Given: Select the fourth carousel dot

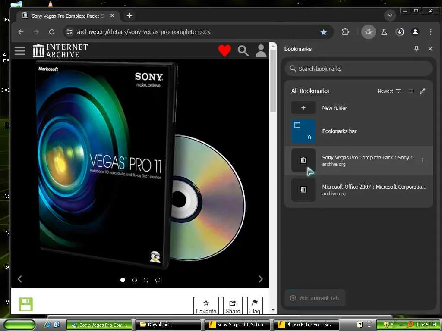Looking at the screenshot, I should (x=158, y=280).
